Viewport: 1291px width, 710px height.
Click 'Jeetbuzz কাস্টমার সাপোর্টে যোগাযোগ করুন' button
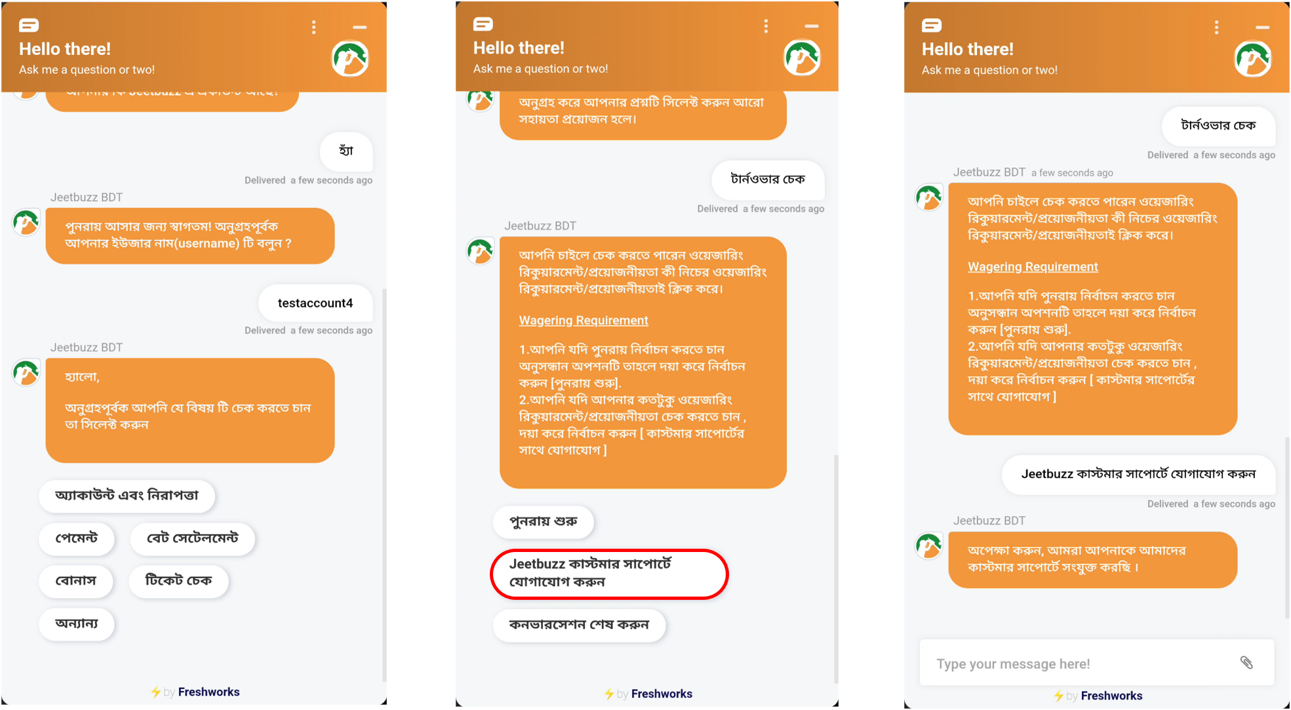608,574
